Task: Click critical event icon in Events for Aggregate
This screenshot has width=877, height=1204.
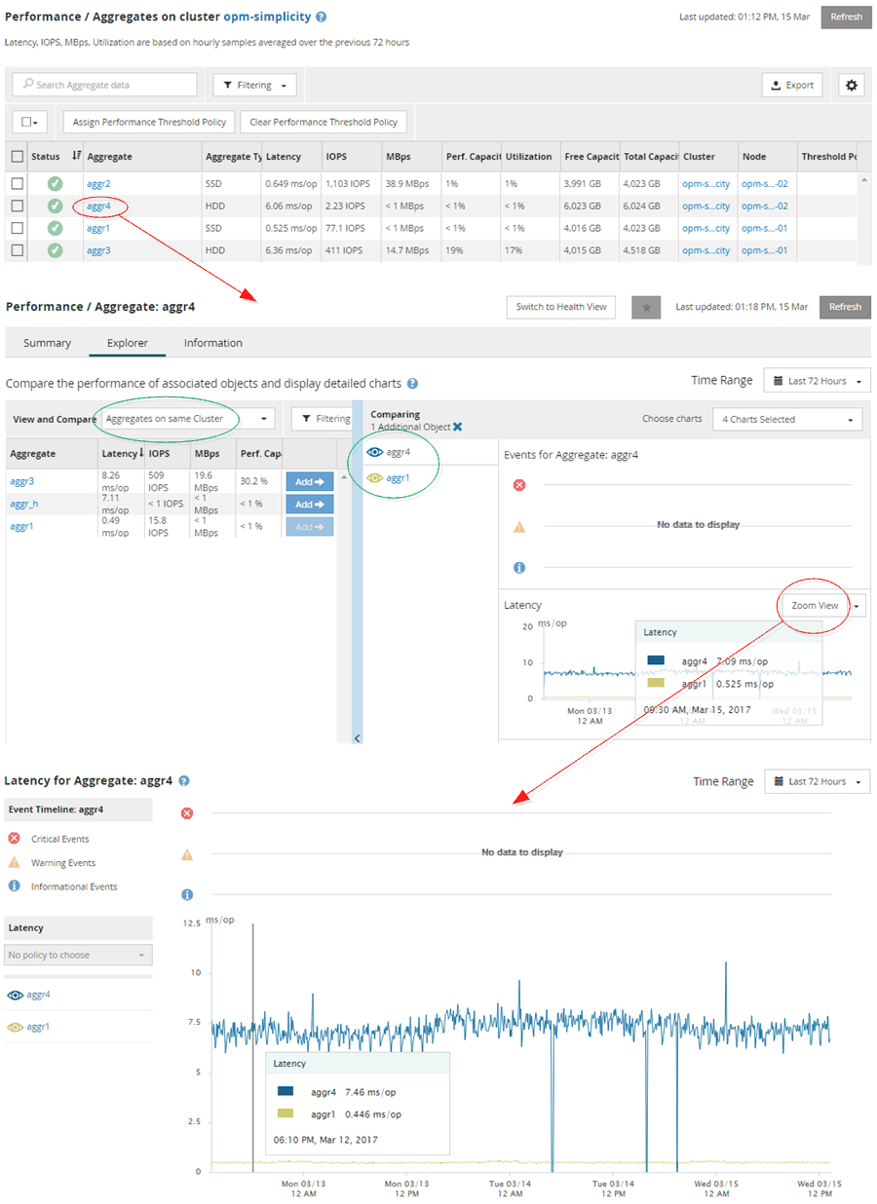Action: coord(519,485)
